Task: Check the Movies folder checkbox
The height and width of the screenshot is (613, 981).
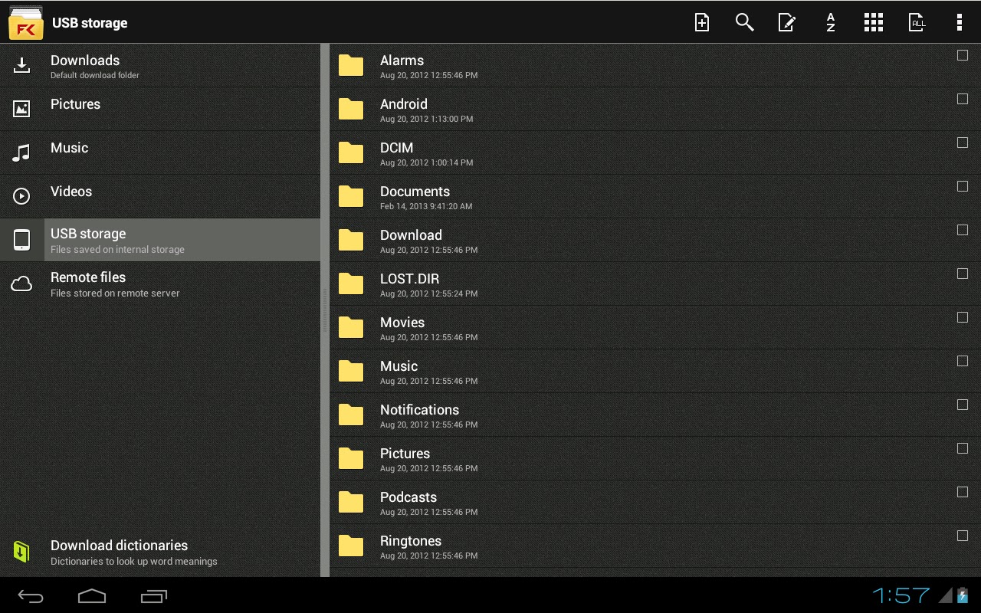Action: point(963,317)
